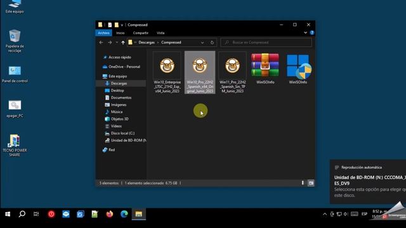Viewport: 406px width, 228px height.
Task: Launch the WinISOInfo application with Windows logo
Action: 298,69
